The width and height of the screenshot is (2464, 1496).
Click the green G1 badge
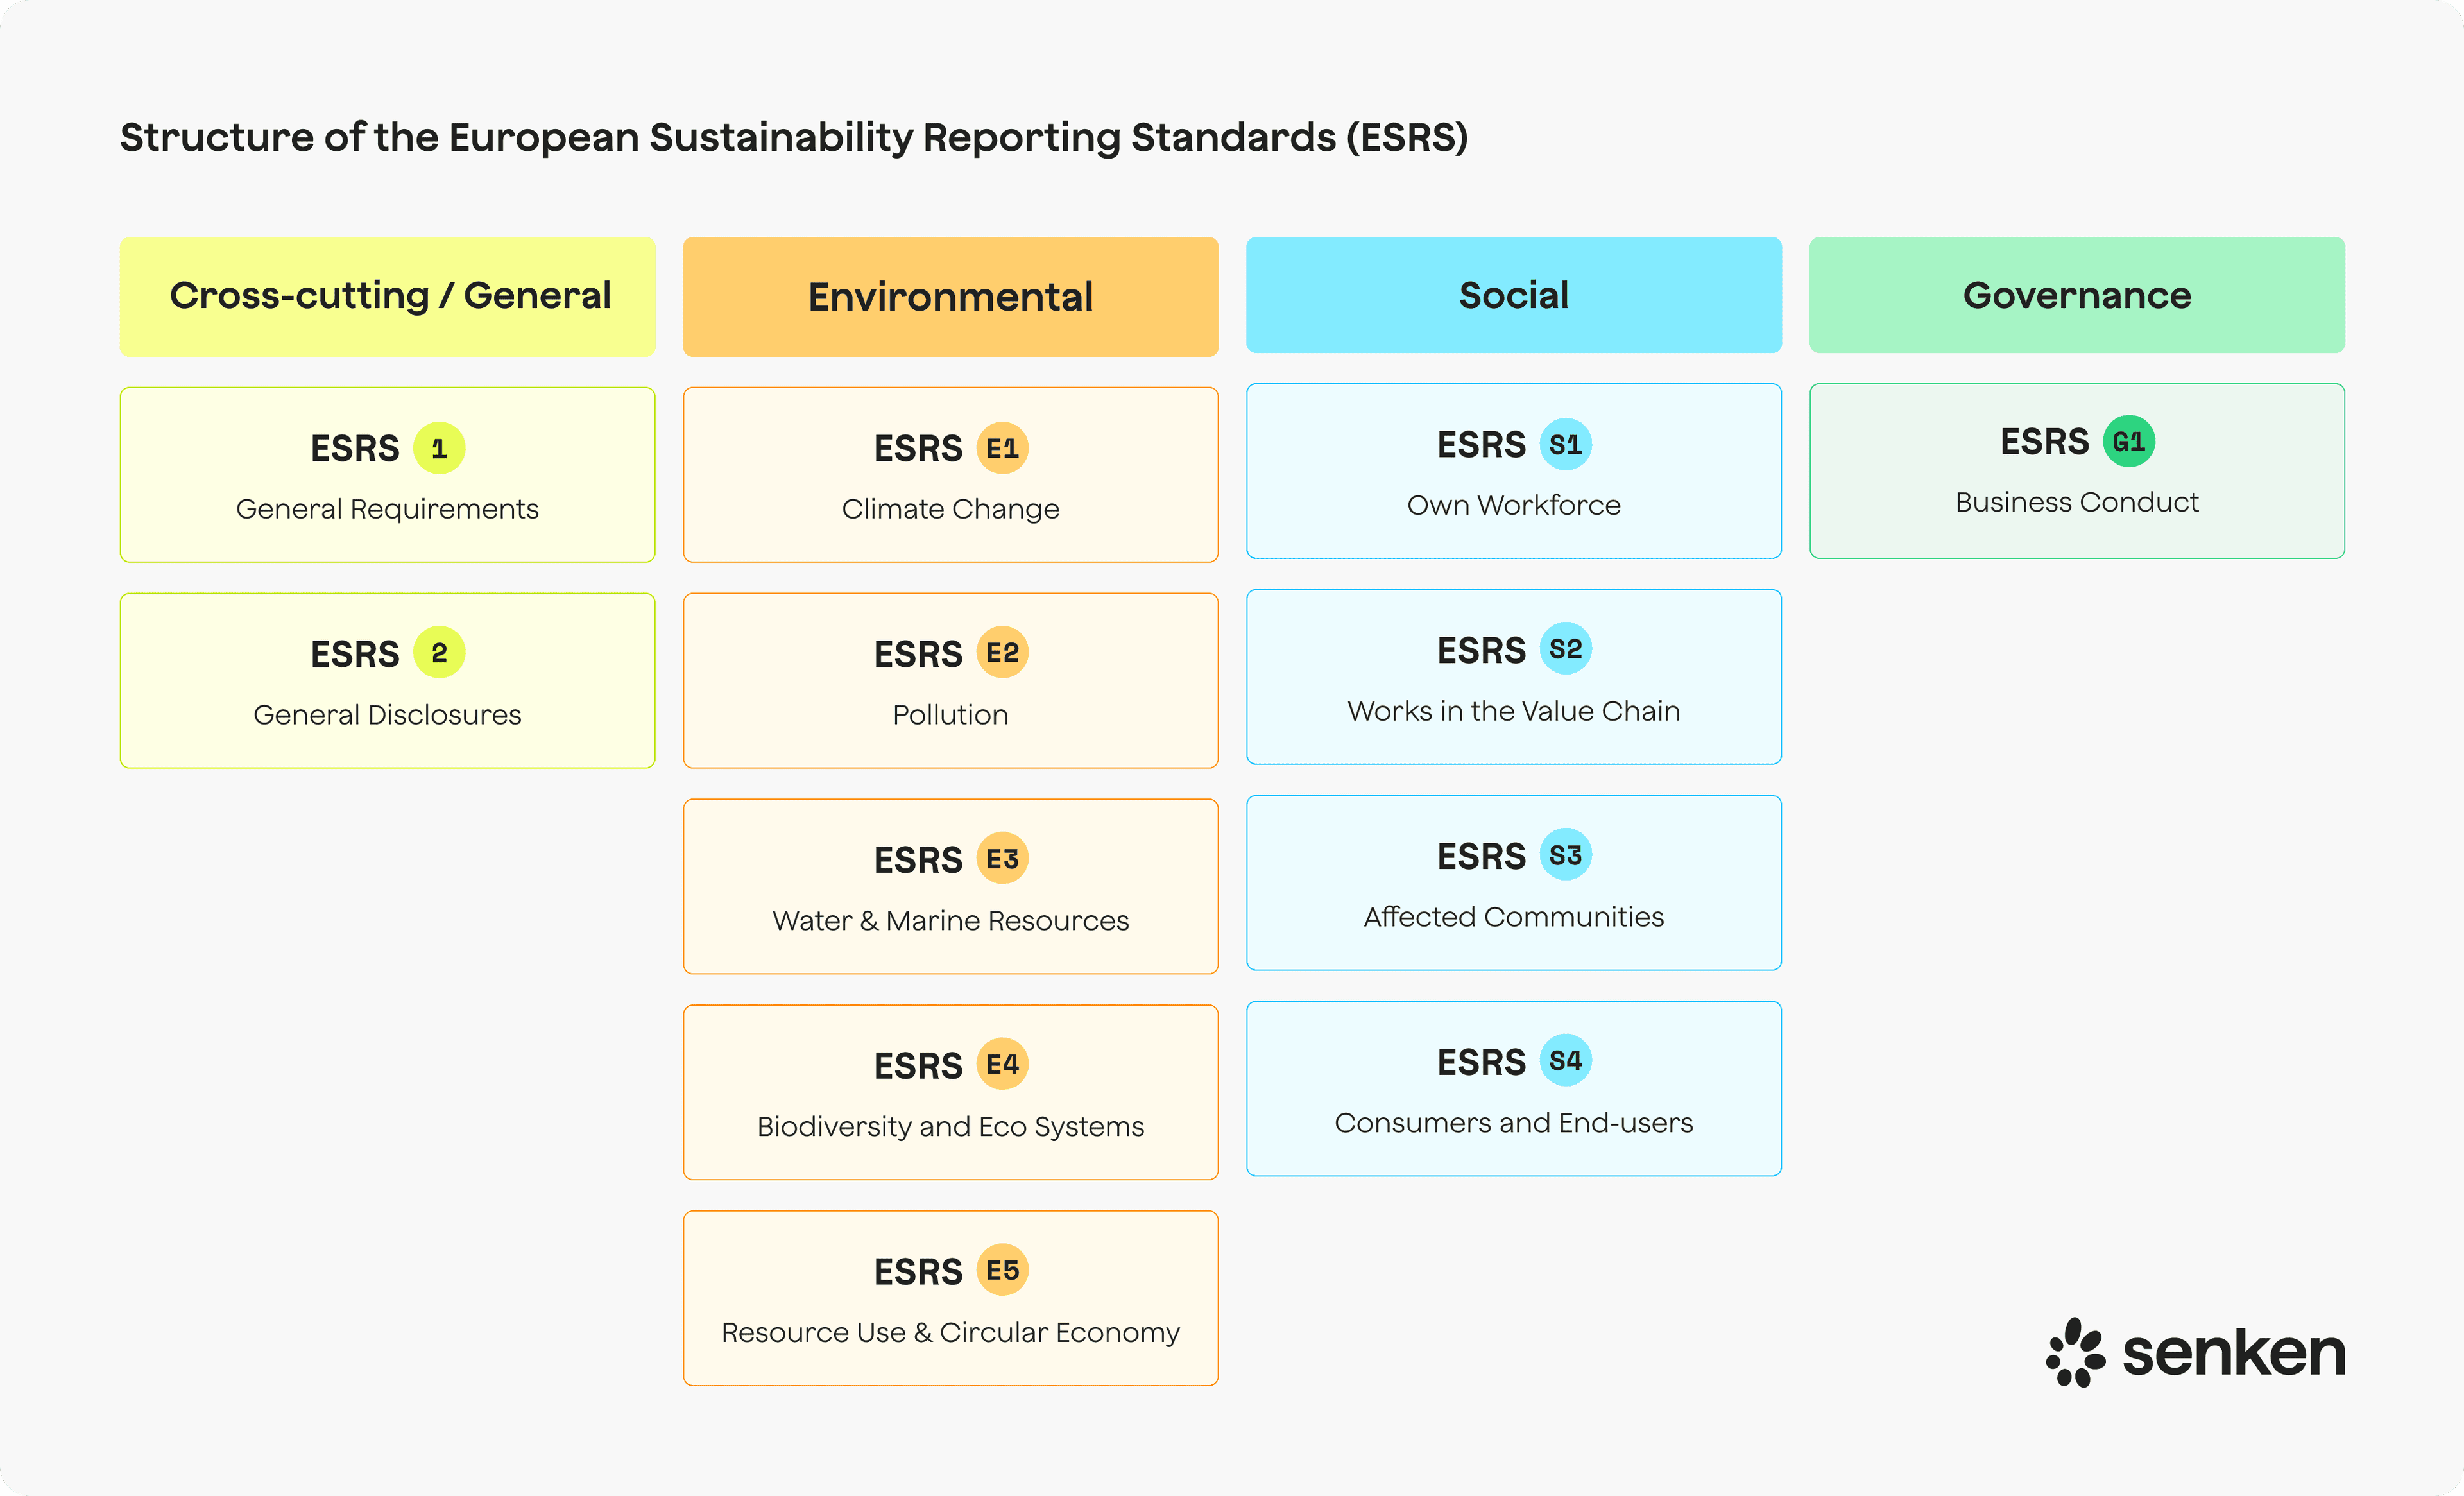click(x=2128, y=441)
